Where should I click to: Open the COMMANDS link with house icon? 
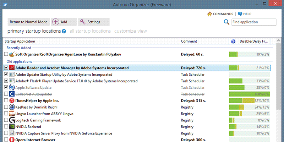[x=220, y=14]
